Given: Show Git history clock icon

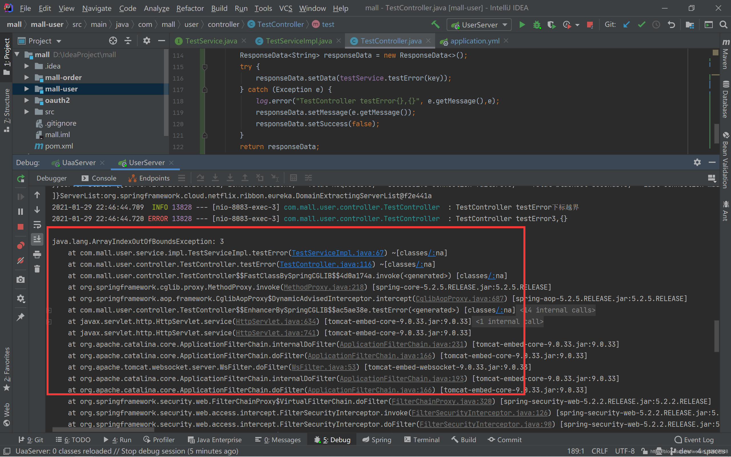Looking at the screenshot, I should tap(656, 25).
